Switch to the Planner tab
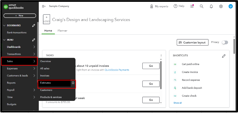This screenshot has width=238, height=113. (63, 31)
